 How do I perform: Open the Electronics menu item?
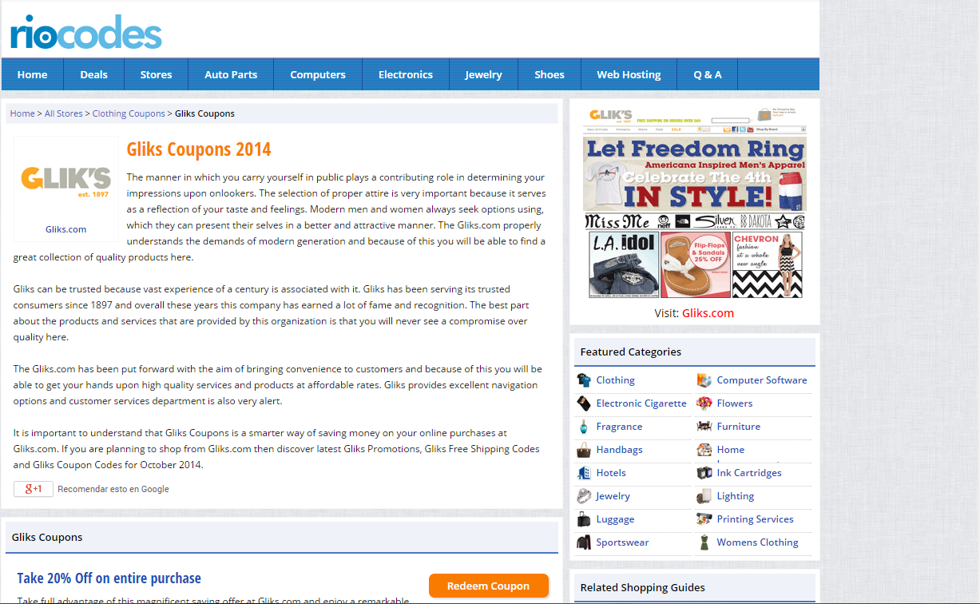[x=406, y=74]
